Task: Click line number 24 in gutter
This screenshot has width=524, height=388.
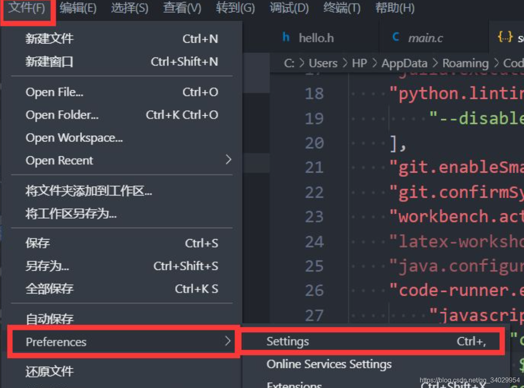Action: [x=314, y=242]
